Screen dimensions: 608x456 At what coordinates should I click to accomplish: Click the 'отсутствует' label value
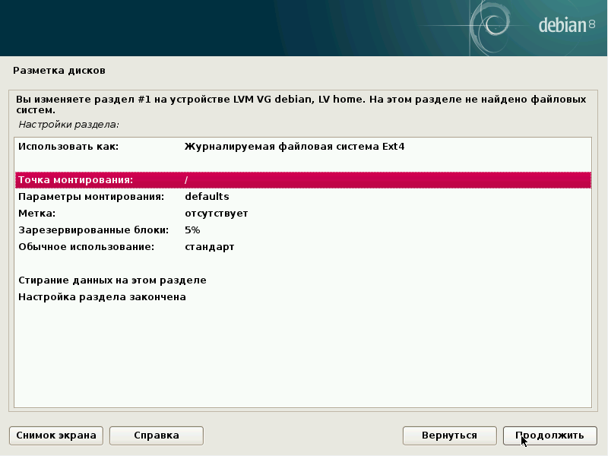click(x=216, y=214)
